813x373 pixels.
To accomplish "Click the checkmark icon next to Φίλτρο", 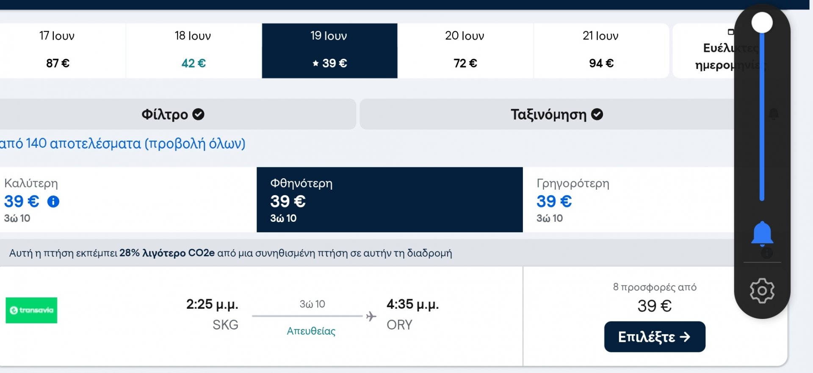I will click(x=198, y=114).
